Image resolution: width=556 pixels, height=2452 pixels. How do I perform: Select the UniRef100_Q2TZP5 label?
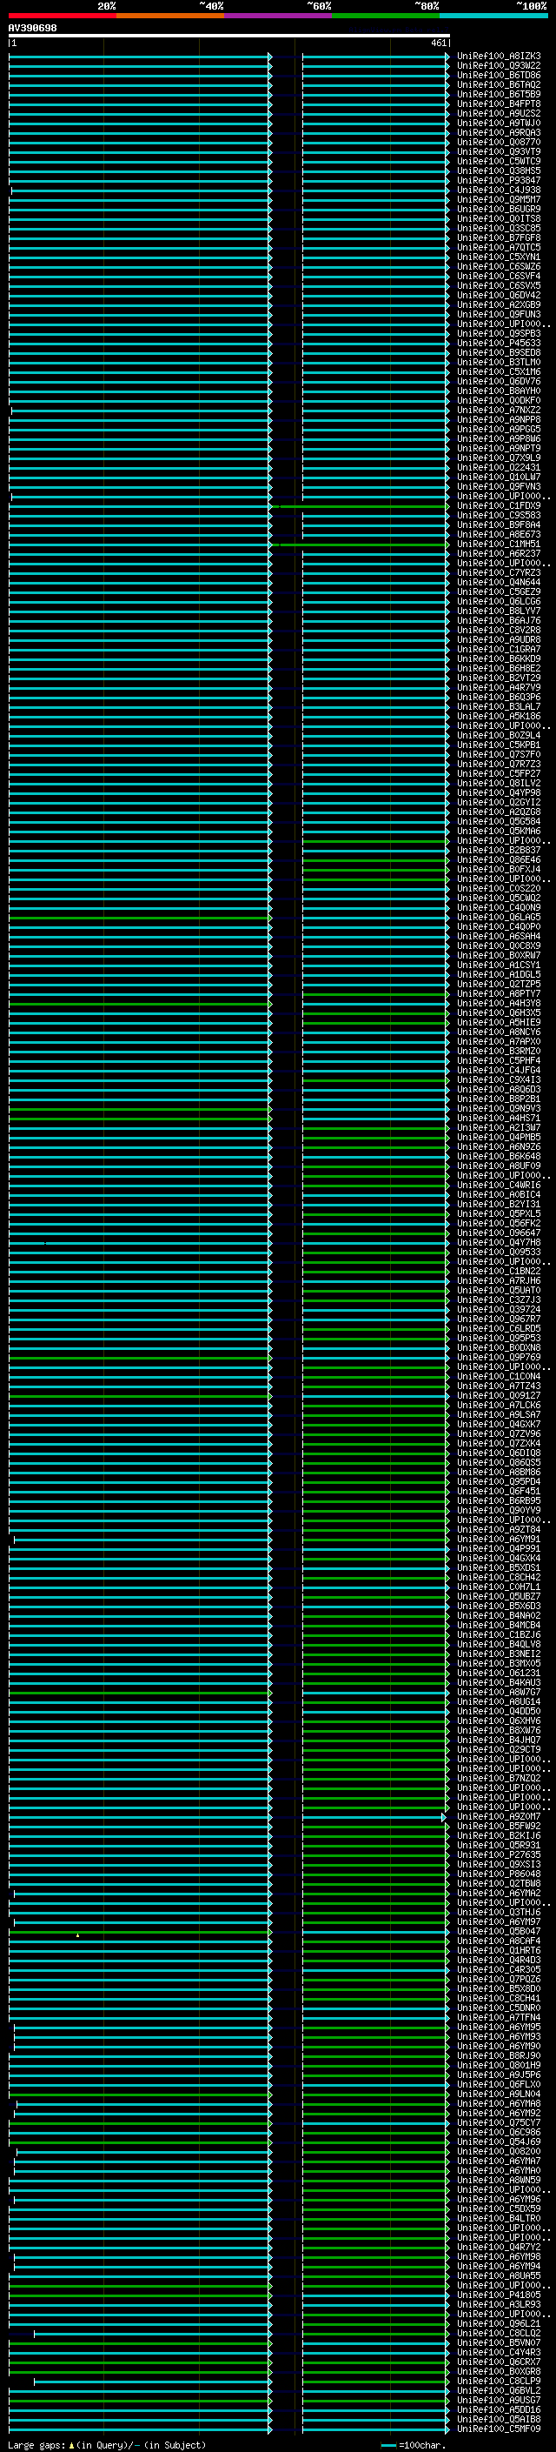point(499,985)
